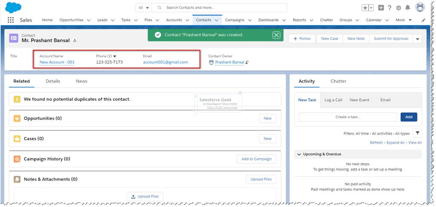Screen dimensions: 436x207
Task: Select the Log a Call tab
Action: (x=333, y=100)
